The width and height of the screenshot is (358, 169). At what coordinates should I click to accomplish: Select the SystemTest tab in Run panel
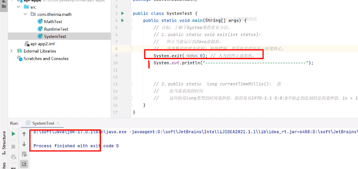(x=43, y=123)
